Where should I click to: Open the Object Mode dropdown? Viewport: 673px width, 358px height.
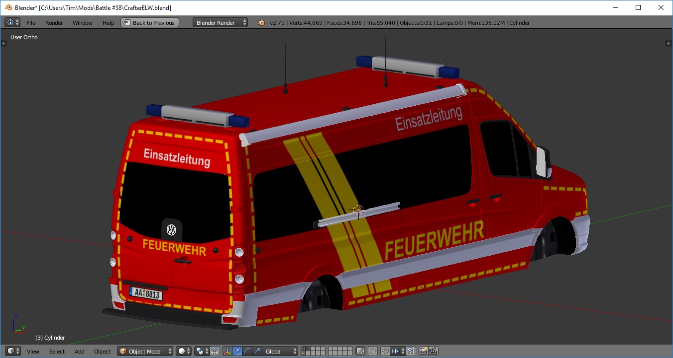tap(145, 351)
